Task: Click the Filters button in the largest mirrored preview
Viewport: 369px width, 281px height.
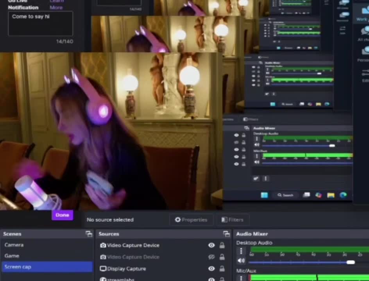Action: coord(251,119)
